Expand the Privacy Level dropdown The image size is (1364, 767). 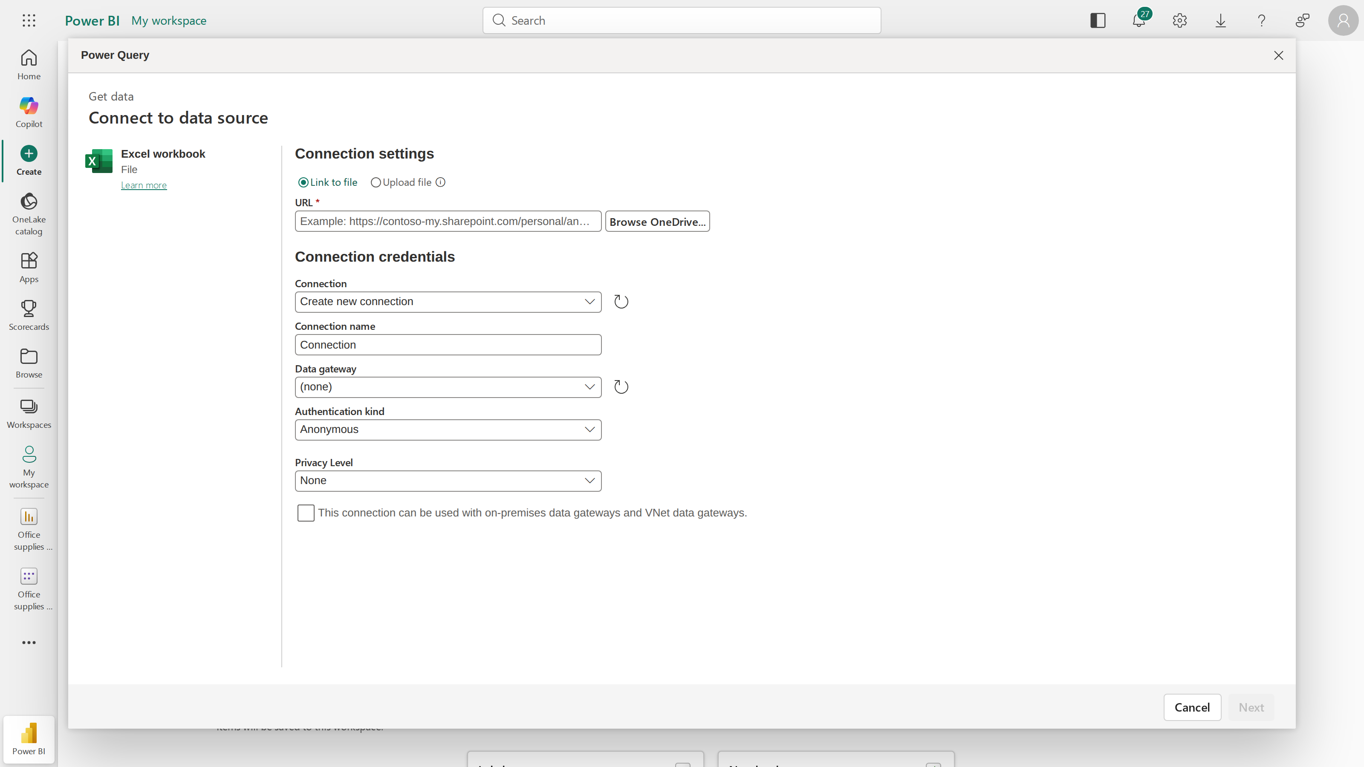pos(448,481)
